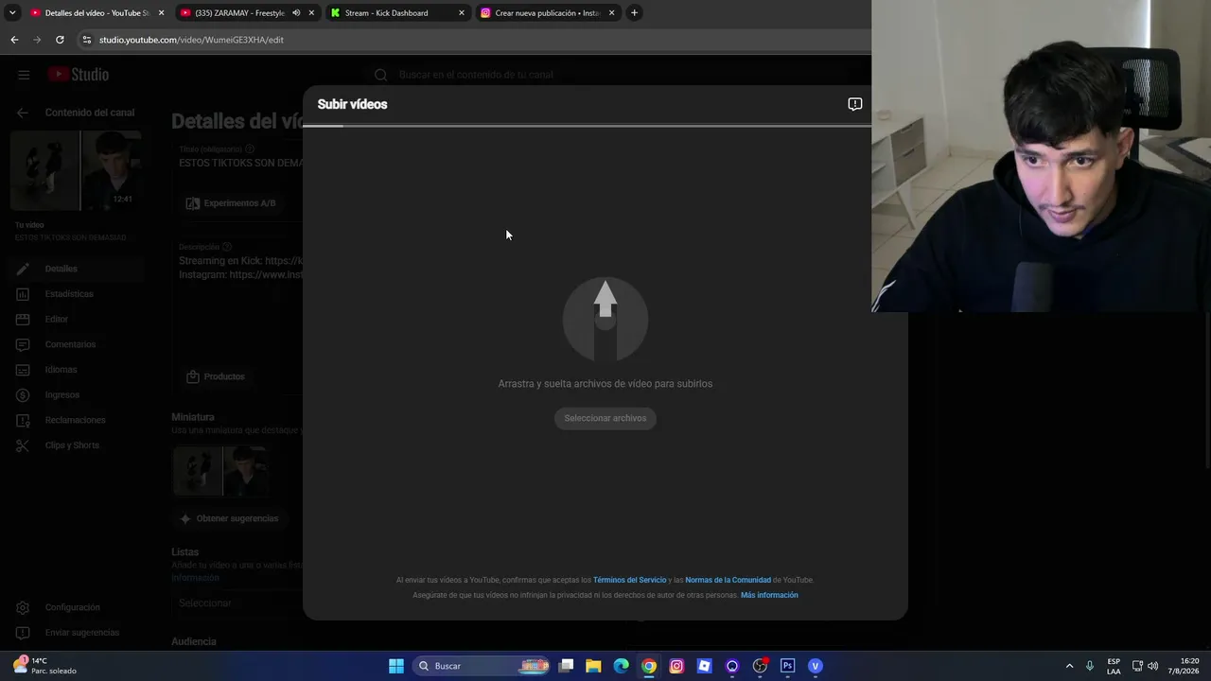Image resolution: width=1211 pixels, height=681 pixels.
Task: Click the video preview thumbnail in sidebar
Action: [76, 170]
